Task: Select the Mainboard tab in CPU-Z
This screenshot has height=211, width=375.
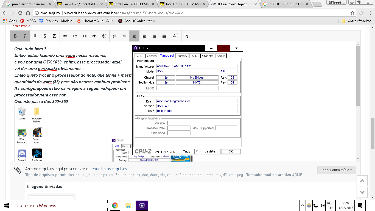Action: tap(167, 55)
